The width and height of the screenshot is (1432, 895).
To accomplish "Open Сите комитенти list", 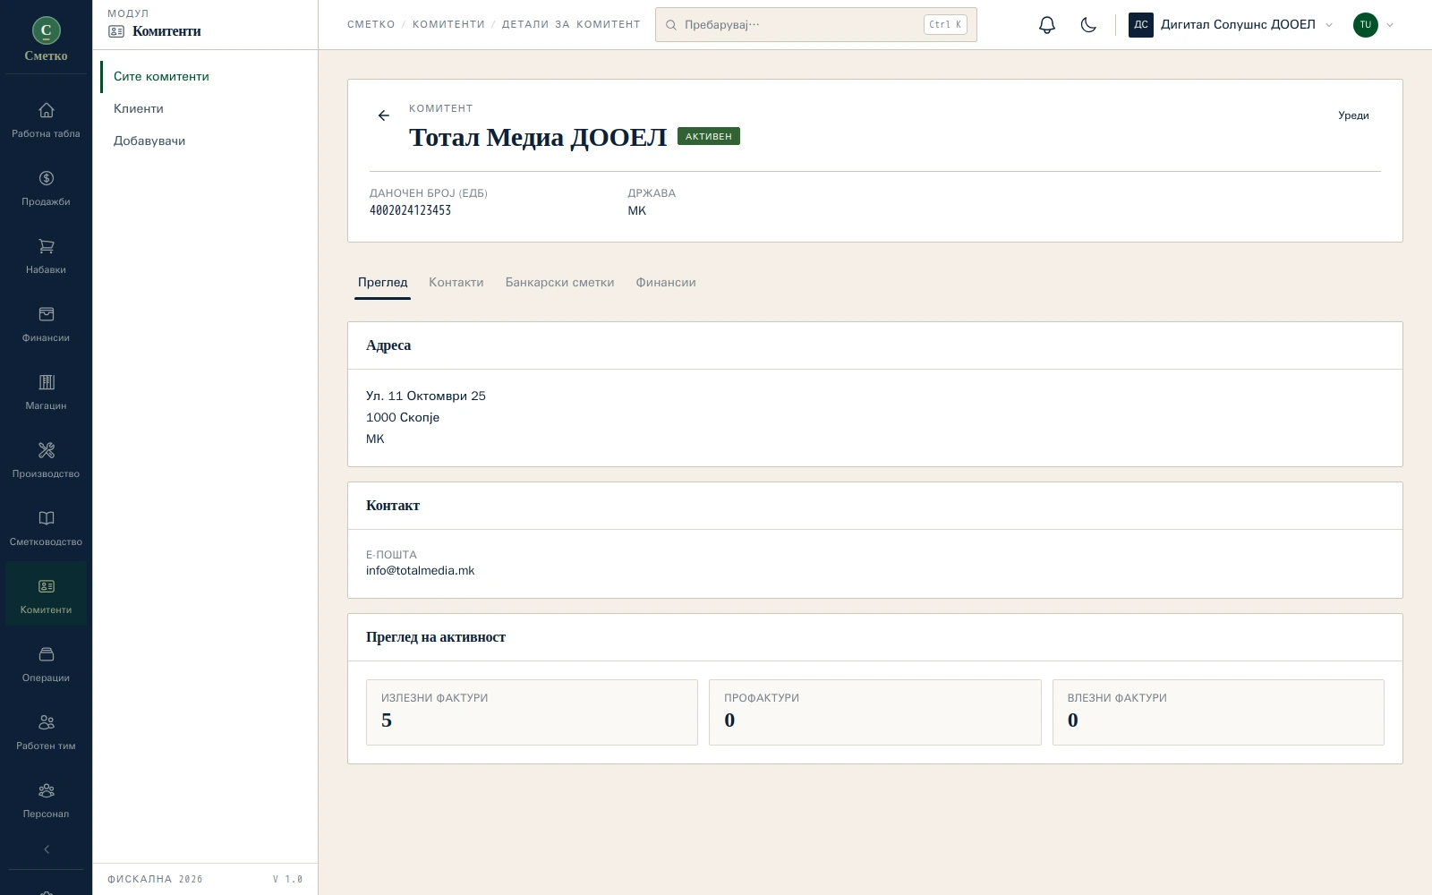I will [x=206, y=77].
